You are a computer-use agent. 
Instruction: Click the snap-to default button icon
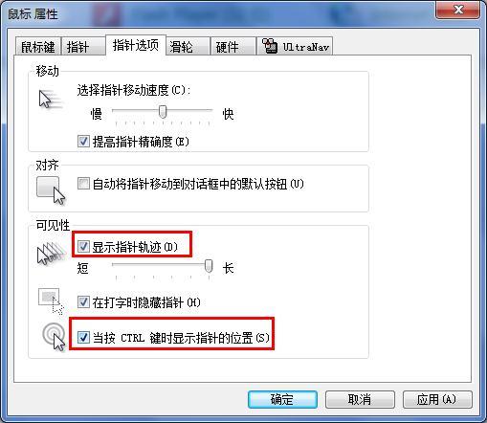point(51,190)
